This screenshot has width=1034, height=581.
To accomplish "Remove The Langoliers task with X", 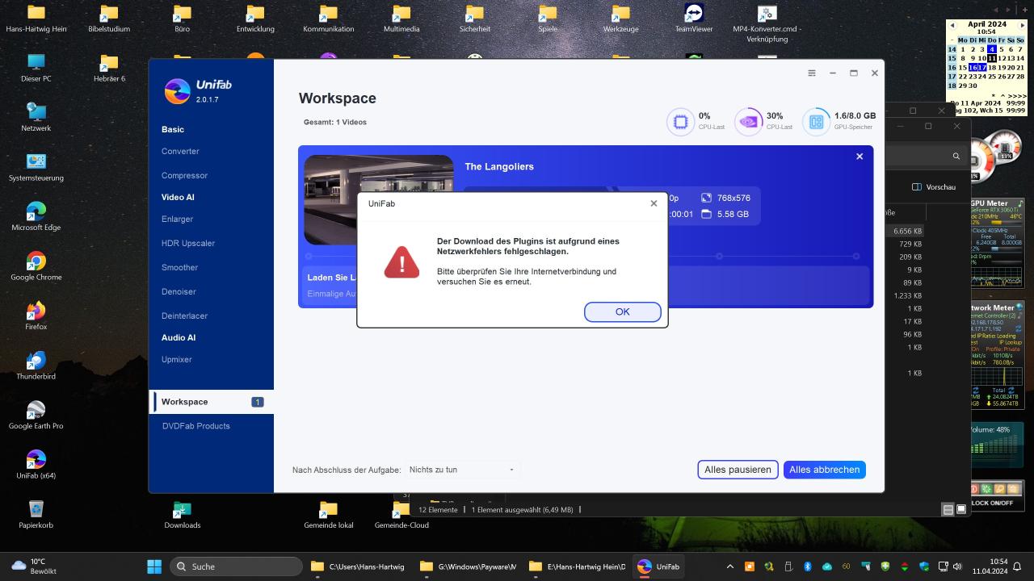I will coord(860,157).
